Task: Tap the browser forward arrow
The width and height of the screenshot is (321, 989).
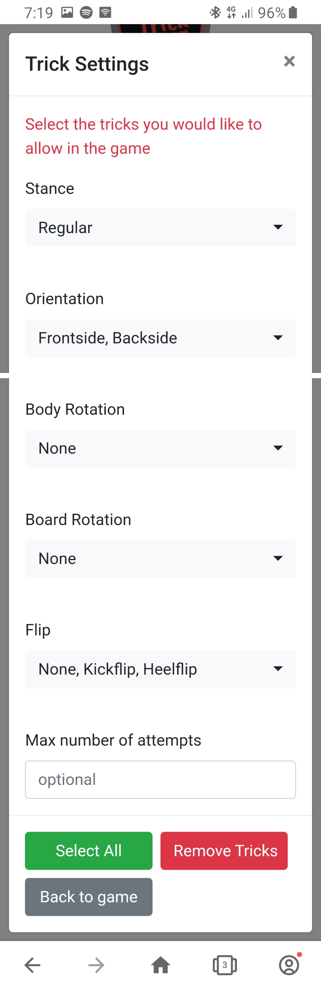Action: click(x=96, y=965)
